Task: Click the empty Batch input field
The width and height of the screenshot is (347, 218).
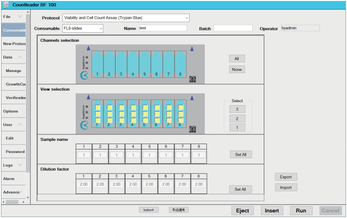Action: point(233,28)
